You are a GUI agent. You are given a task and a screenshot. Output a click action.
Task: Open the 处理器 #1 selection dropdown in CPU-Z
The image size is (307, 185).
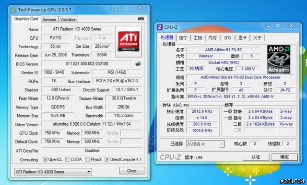(205, 144)
